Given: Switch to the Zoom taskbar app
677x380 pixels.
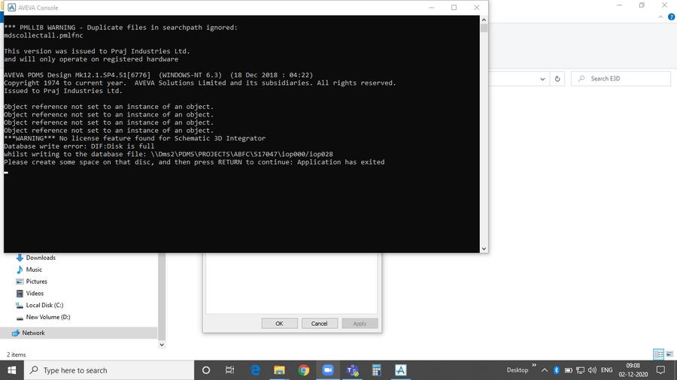Looking at the screenshot, I should point(328,370).
